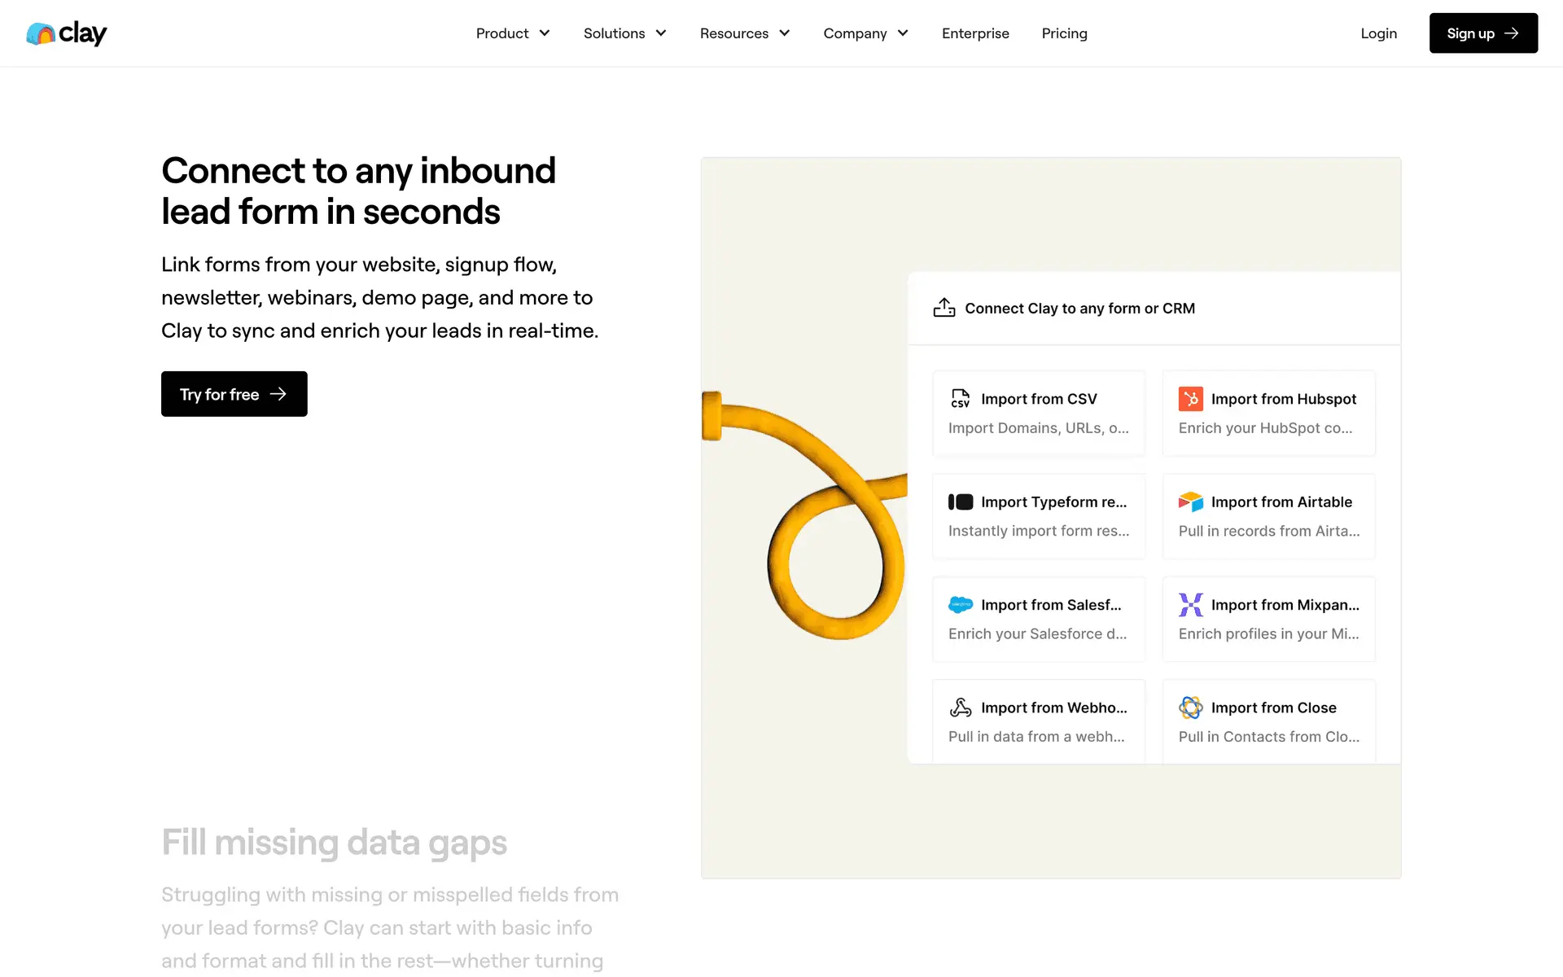Viewport: 1563px width, 977px height.
Task: Click the Webhook icon
Action: coord(961,708)
